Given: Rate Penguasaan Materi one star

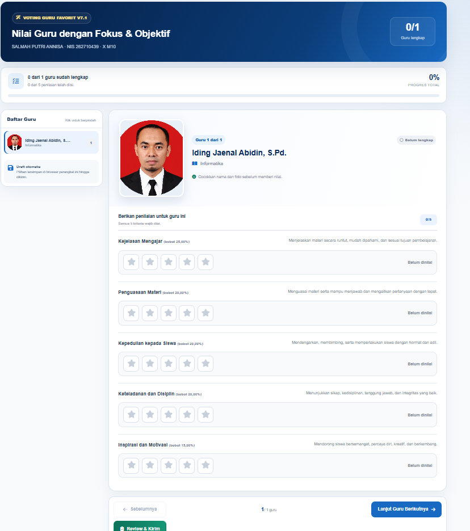Looking at the screenshot, I should pyautogui.click(x=132, y=313).
